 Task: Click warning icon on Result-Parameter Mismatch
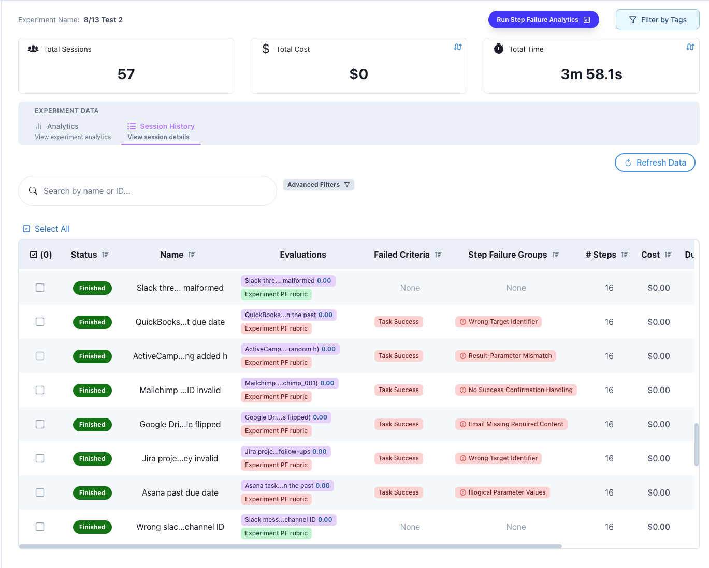pyautogui.click(x=463, y=356)
